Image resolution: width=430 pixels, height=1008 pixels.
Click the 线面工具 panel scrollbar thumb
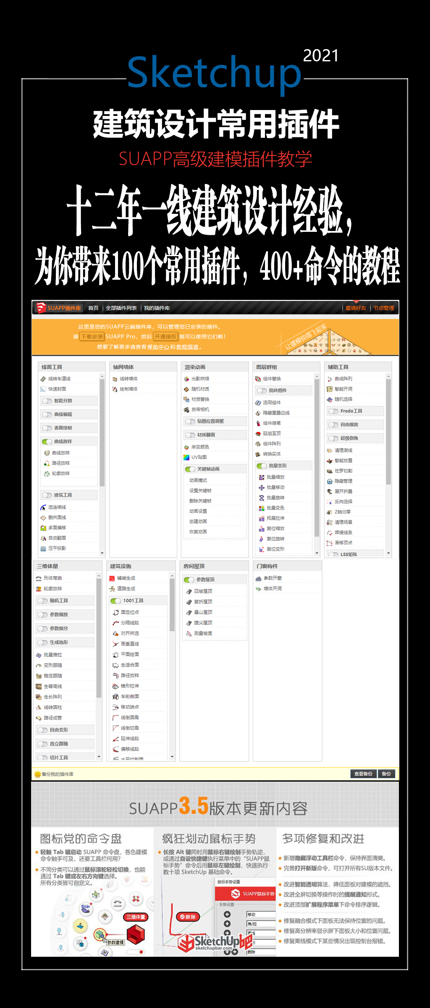(102, 433)
